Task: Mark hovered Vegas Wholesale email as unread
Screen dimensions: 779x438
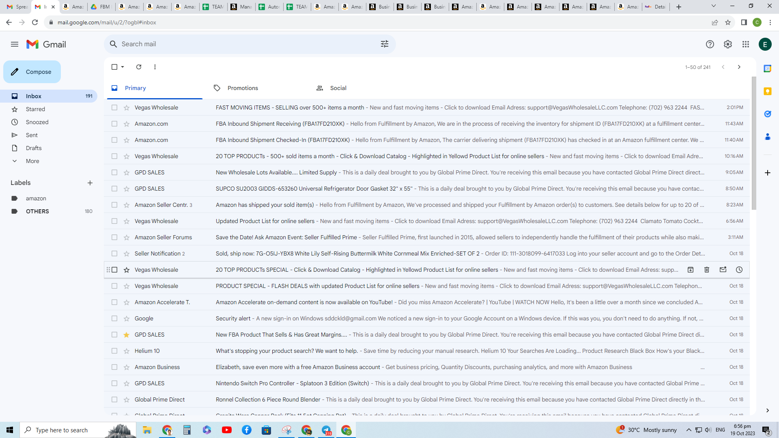Action: 723,270
